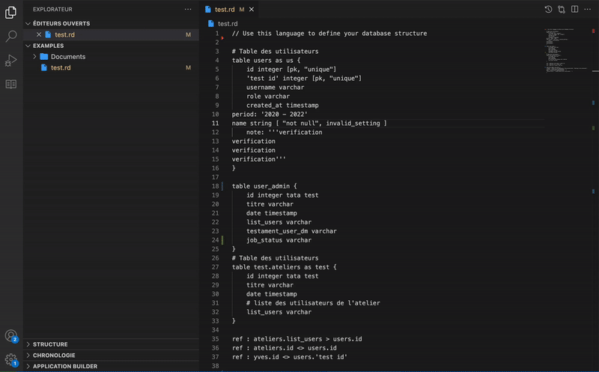Click 'table user_admin {' line

click(x=264, y=186)
